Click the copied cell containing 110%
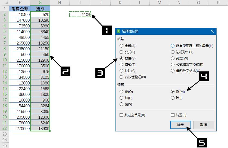Viewport: 228px width, 148px height. 80,14
